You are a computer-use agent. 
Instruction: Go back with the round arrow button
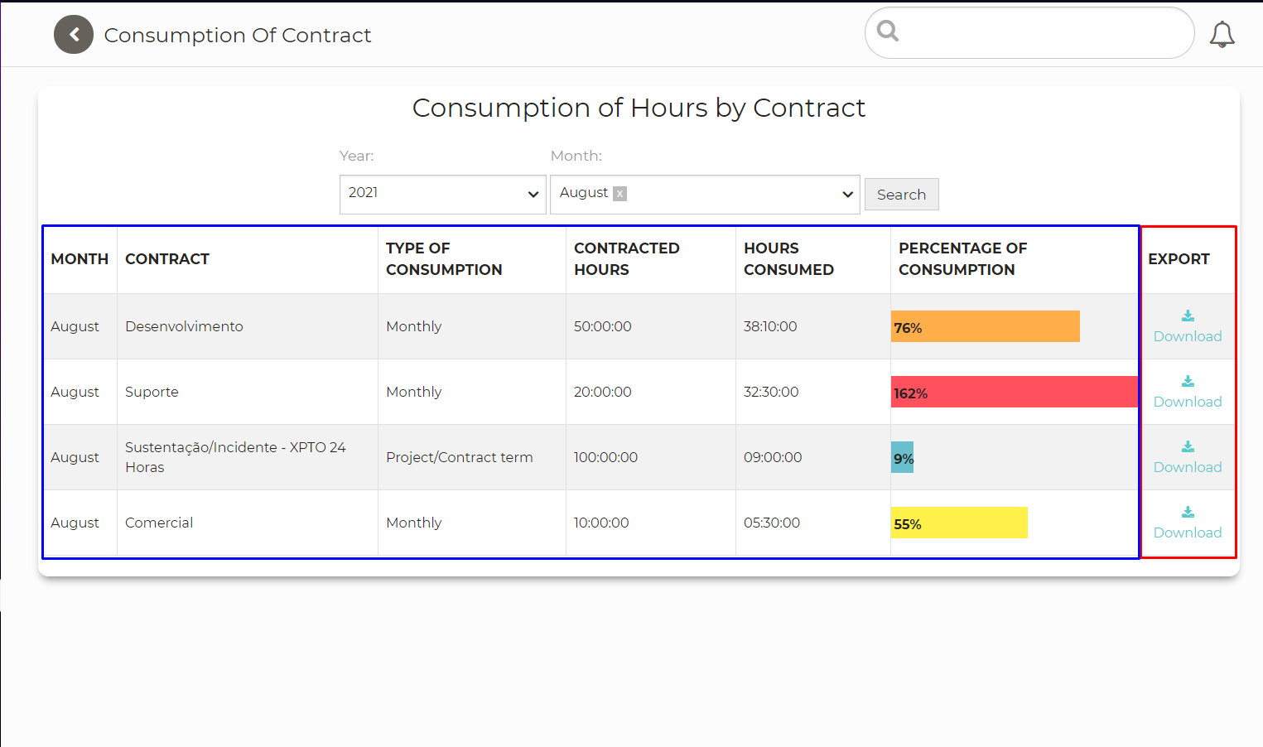tap(74, 35)
